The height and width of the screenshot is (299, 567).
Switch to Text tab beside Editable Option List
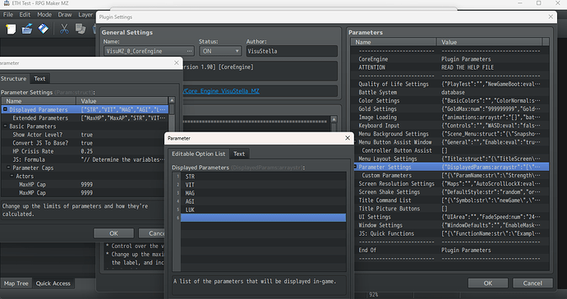pyautogui.click(x=239, y=154)
